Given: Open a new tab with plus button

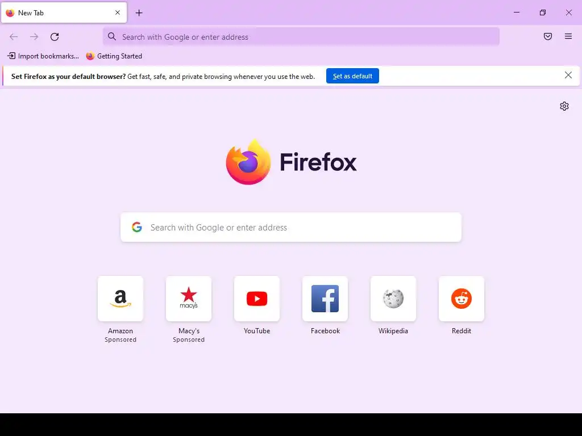Looking at the screenshot, I should (139, 13).
